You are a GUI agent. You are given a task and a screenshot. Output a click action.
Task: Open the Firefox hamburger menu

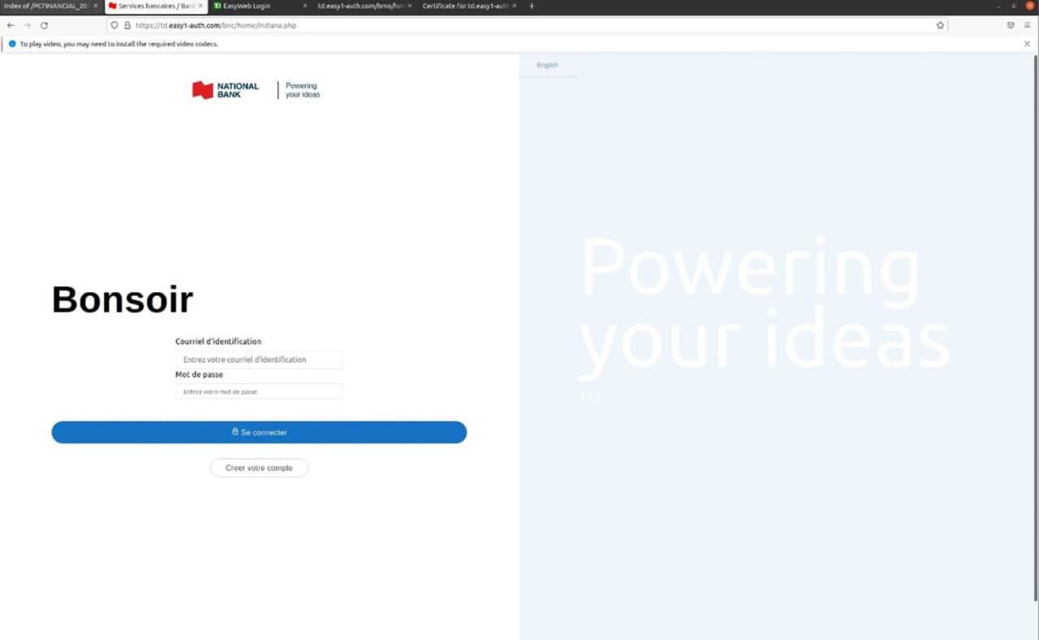[x=1027, y=25]
